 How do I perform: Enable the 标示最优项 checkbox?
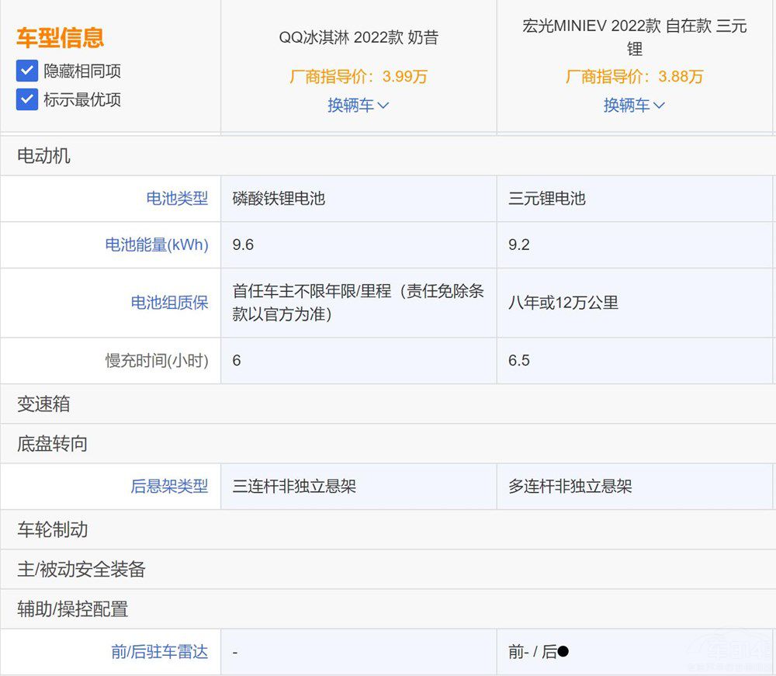(26, 99)
